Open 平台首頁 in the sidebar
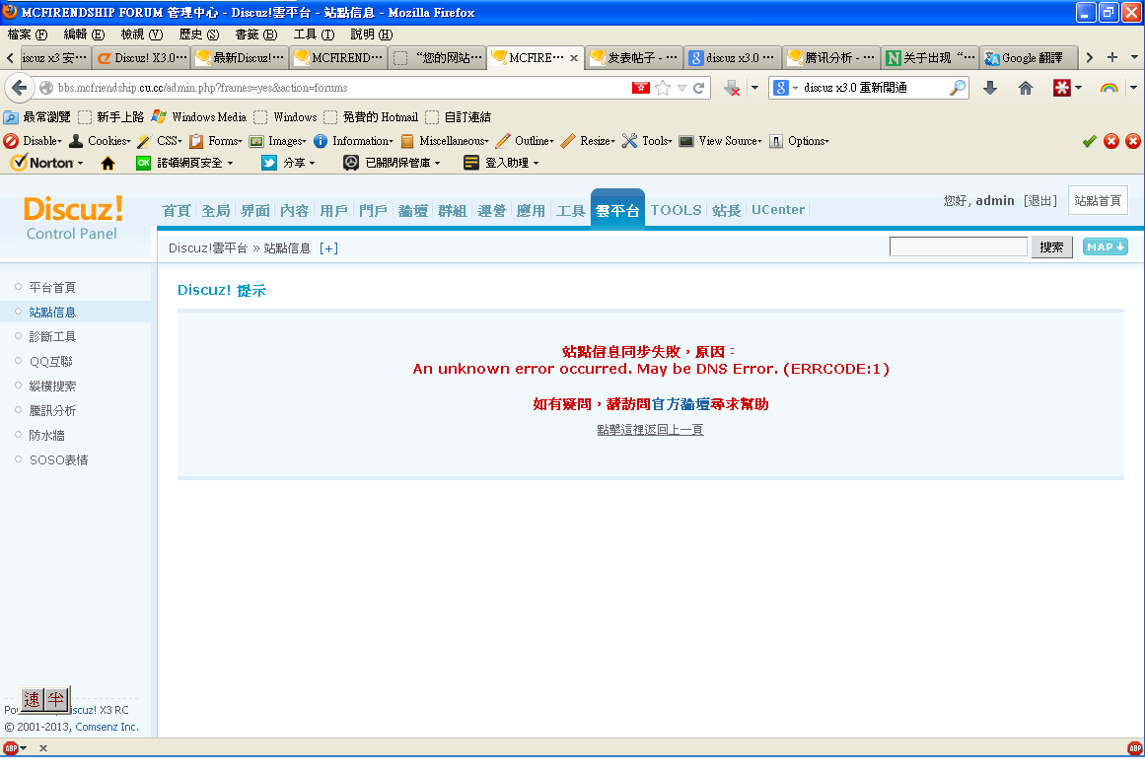1145x773 pixels. click(x=52, y=288)
